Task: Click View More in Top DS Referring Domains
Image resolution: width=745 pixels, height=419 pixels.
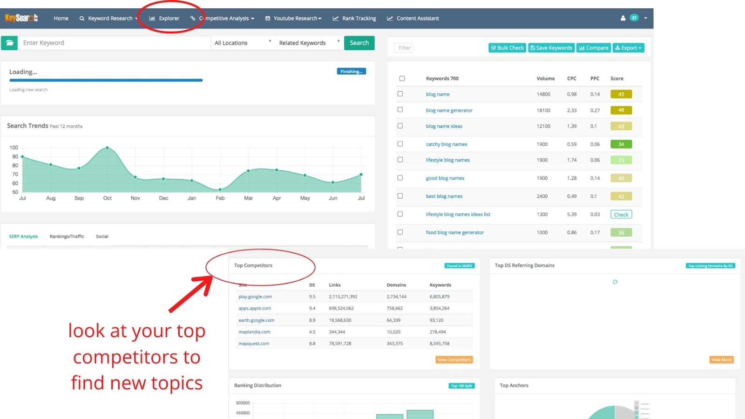Action: [722, 360]
